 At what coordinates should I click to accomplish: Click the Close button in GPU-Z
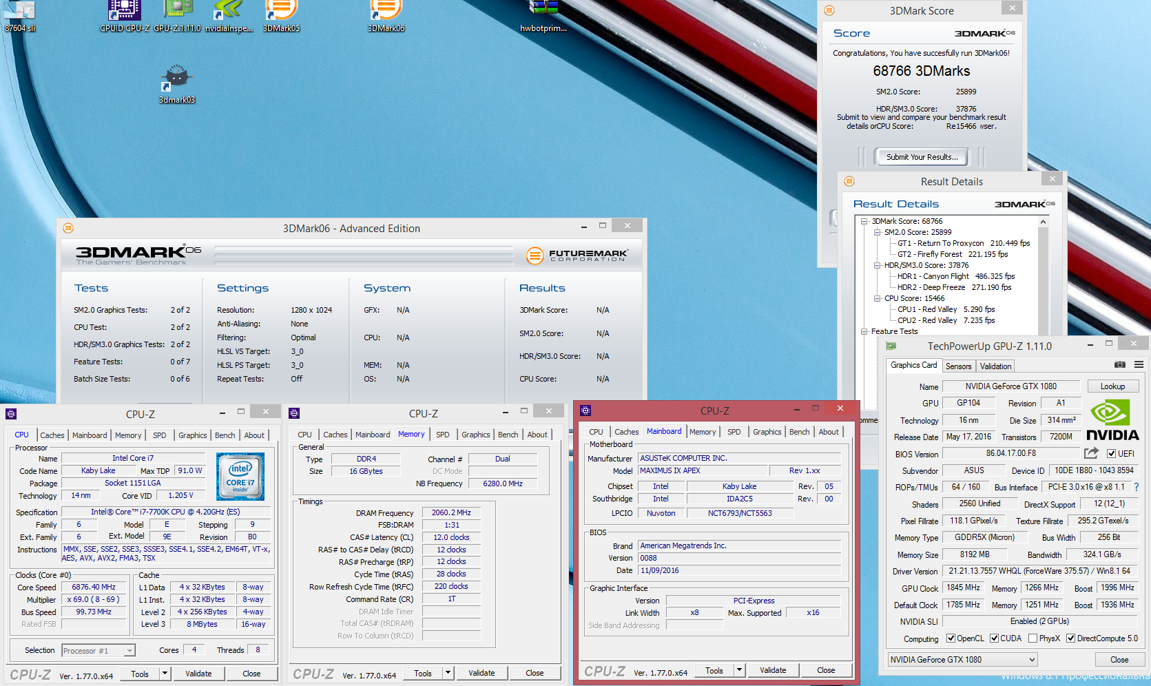pos(1119,660)
